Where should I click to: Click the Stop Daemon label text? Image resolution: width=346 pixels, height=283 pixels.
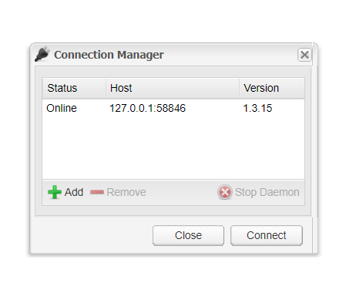(267, 192)
